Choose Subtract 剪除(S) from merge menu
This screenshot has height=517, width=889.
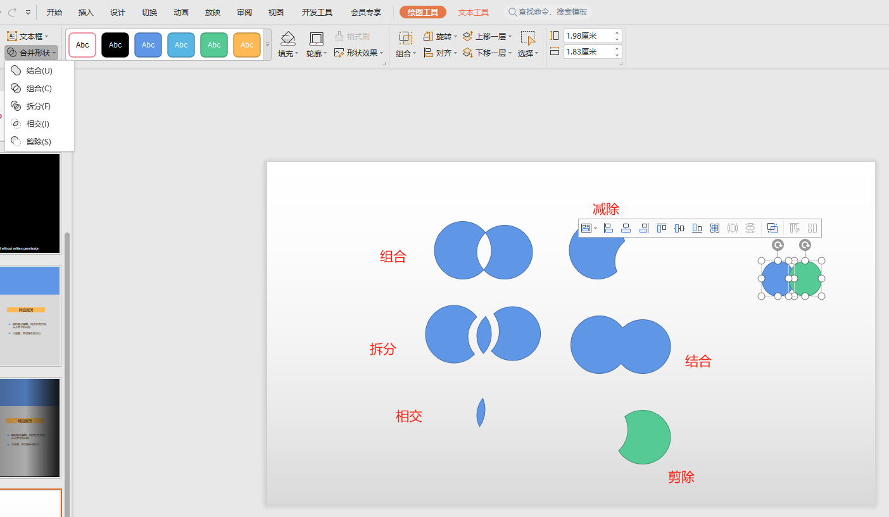(x=39, y=142)
